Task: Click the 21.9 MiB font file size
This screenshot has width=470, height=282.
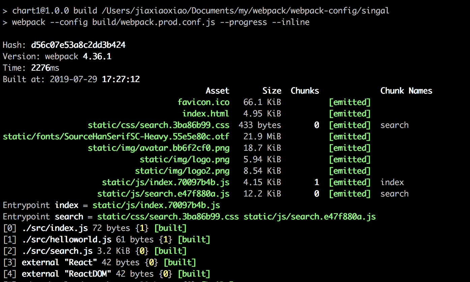Action: [262, 137]
